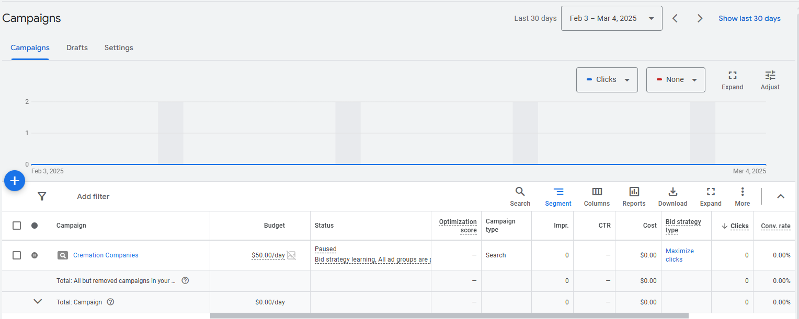Check the Cremation Companies row checkbox

tap(17, 255)
